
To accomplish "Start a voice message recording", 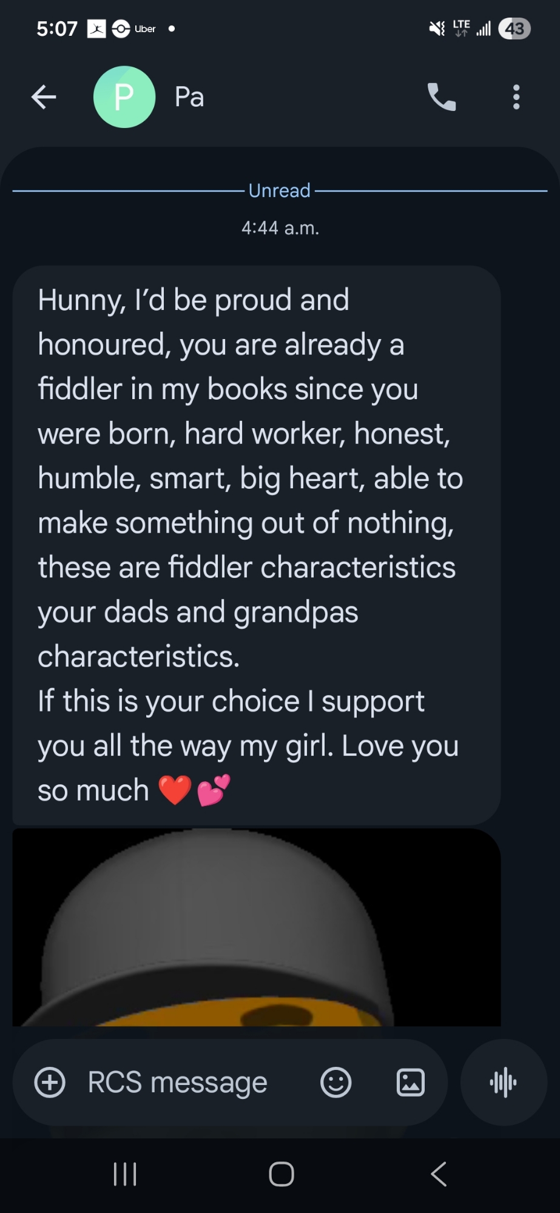I will point(504,1082).
